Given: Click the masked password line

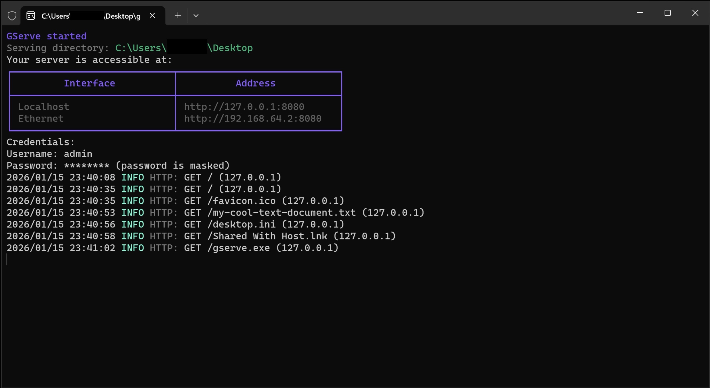Looking at the screenshot, I should (118, 166).
